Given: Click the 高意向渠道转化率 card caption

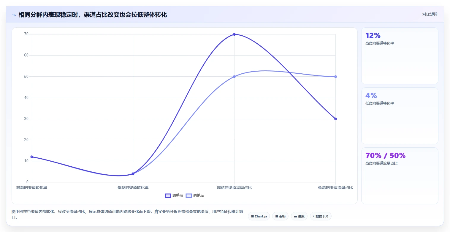Looking at the screenshot, I should (x=380, y=43).
